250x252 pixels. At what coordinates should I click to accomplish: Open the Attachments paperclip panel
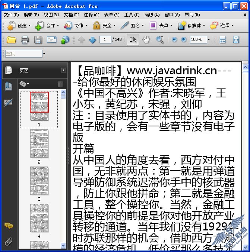point(8,242)
